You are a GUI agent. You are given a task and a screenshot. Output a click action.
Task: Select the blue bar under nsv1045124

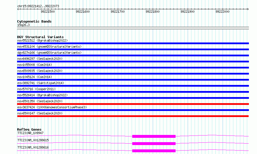point(133,80)
